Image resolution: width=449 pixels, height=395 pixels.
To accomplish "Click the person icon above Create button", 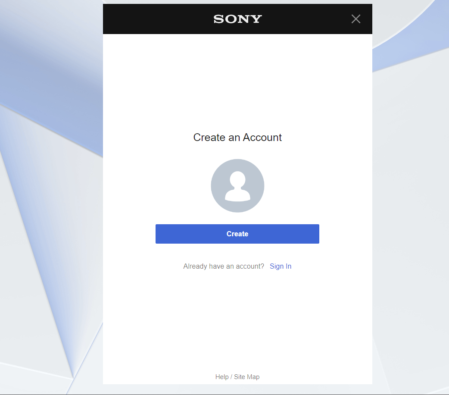I will coord(237,185).
